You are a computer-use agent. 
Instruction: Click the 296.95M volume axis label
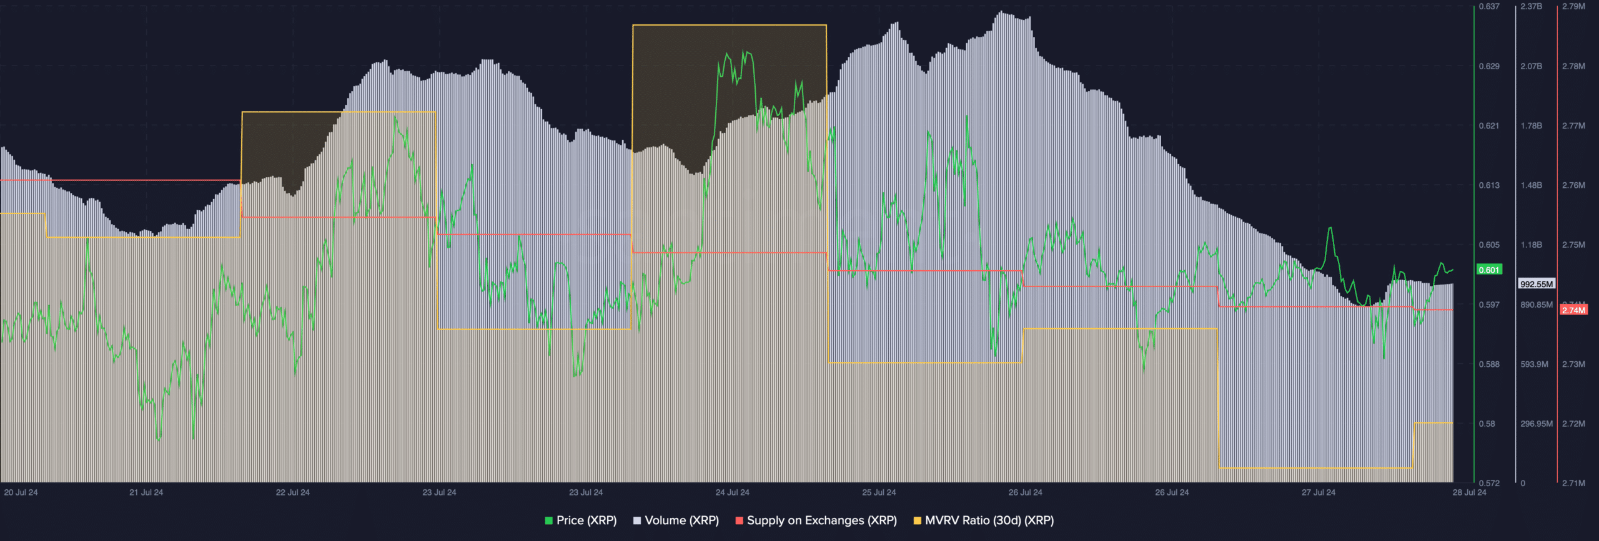1537,424
